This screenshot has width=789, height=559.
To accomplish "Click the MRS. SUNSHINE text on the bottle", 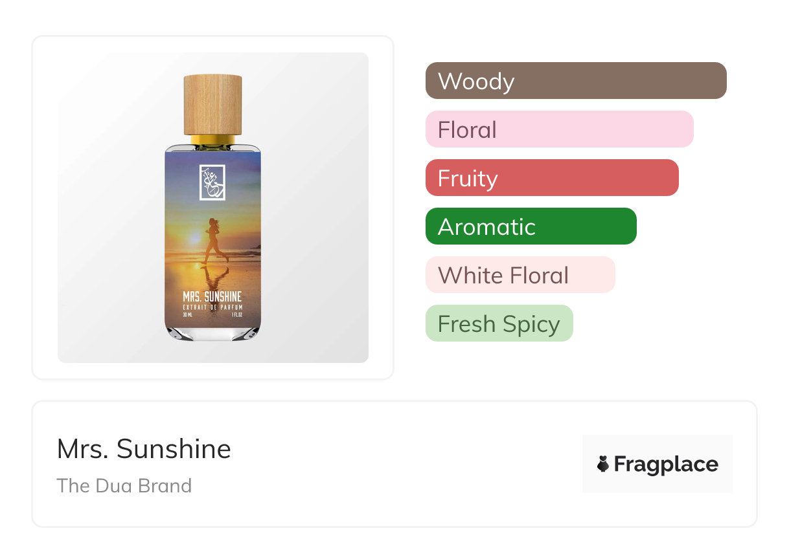I will click(212, 297).
